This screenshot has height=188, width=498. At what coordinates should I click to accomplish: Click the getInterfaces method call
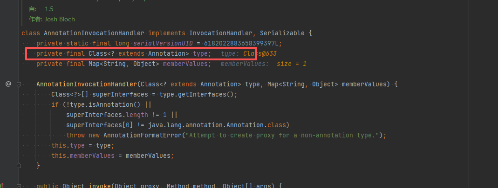coord(208,95)
